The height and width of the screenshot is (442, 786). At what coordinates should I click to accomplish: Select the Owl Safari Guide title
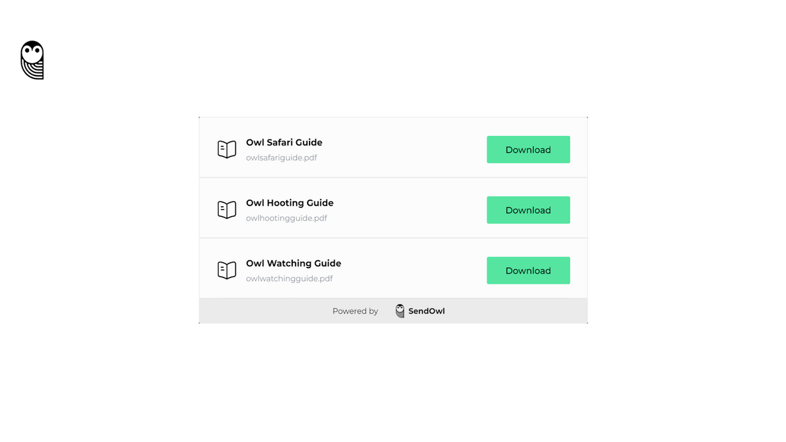point(284,142)
